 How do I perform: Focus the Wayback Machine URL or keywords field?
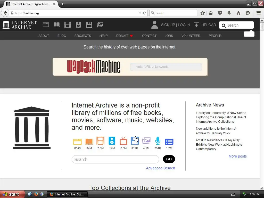click(x=166, y=67)
